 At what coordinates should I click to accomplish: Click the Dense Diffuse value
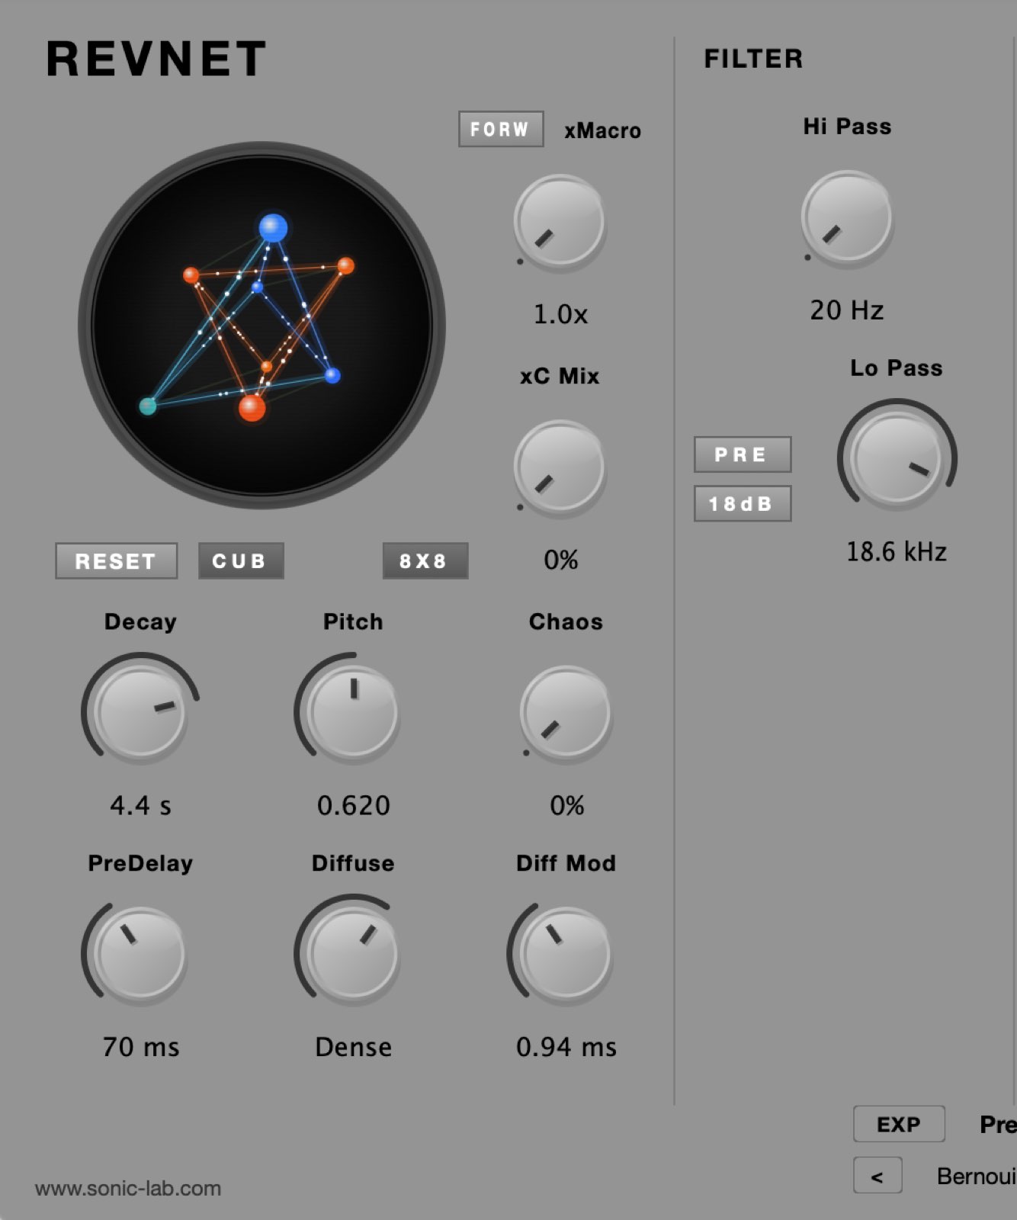point(354,1047)
